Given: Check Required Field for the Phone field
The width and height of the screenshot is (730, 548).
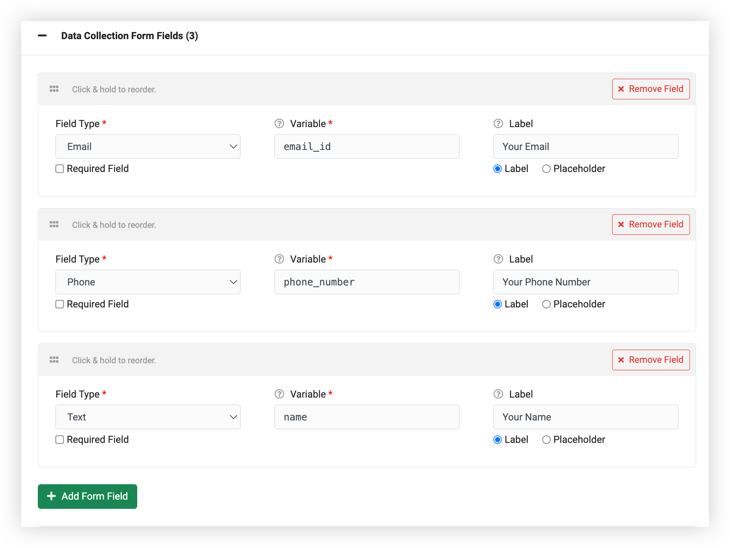Looking at the screenshot, I should click(60, 304).
